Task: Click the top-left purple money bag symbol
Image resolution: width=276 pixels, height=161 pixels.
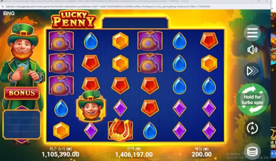Action: pyautogui.click(x=61, y=40)
